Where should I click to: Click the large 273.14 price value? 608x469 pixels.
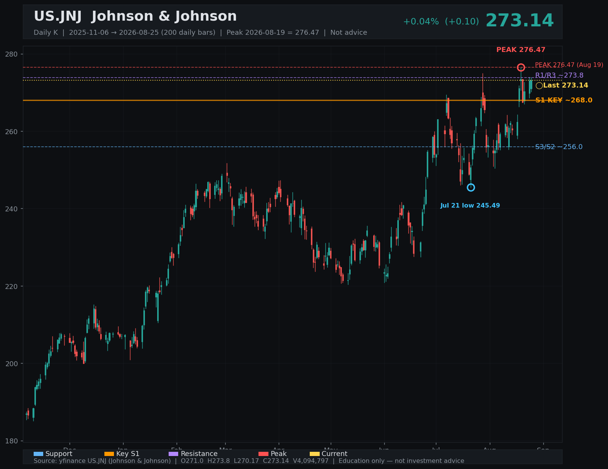point(520,21)
